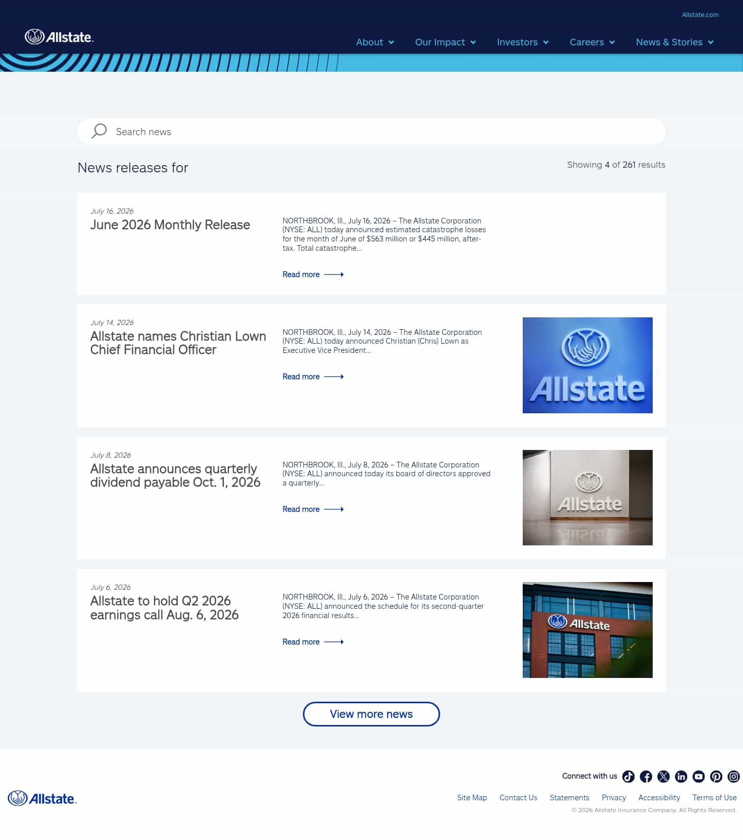Screen dimensions: 743x840
Task: Read more about Christian Lown CFO announcement
Action: 301,377
